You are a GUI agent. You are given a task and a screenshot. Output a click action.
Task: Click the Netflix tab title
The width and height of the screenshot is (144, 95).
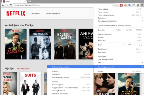[8, 2]
